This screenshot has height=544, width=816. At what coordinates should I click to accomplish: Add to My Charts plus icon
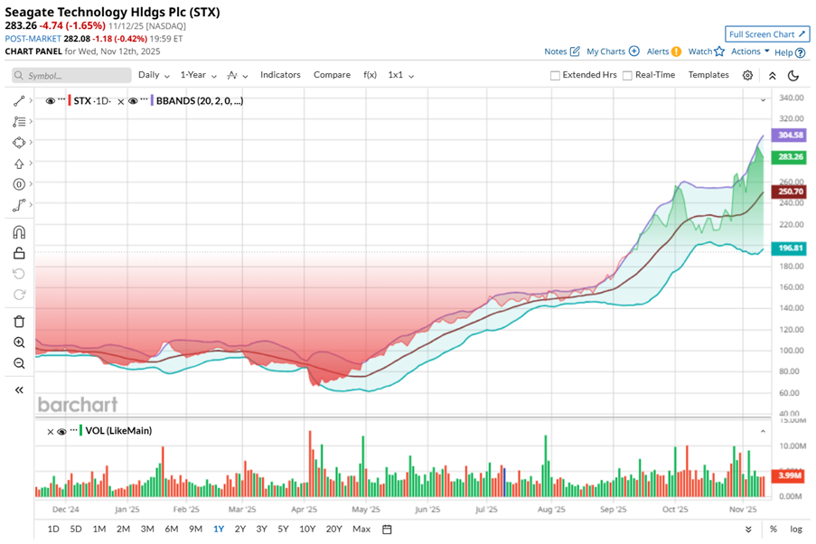pos(633,51)
